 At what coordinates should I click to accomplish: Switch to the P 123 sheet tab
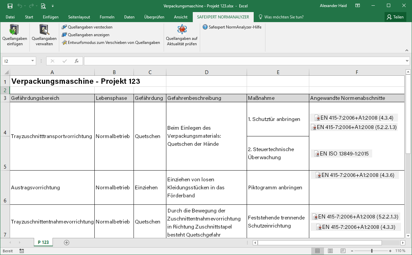point(43,242)
